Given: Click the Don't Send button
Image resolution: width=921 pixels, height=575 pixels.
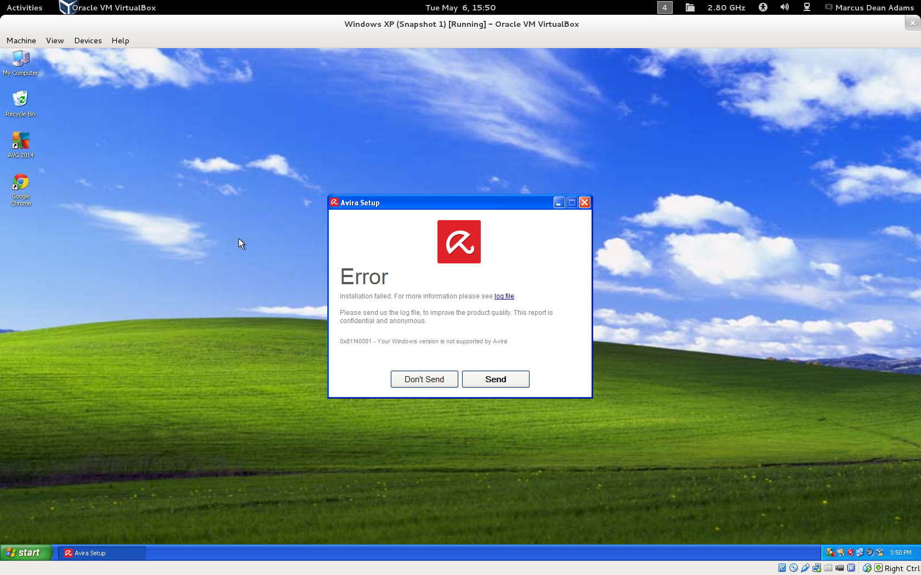Looking at the screenshot, I should click(424, 379).
